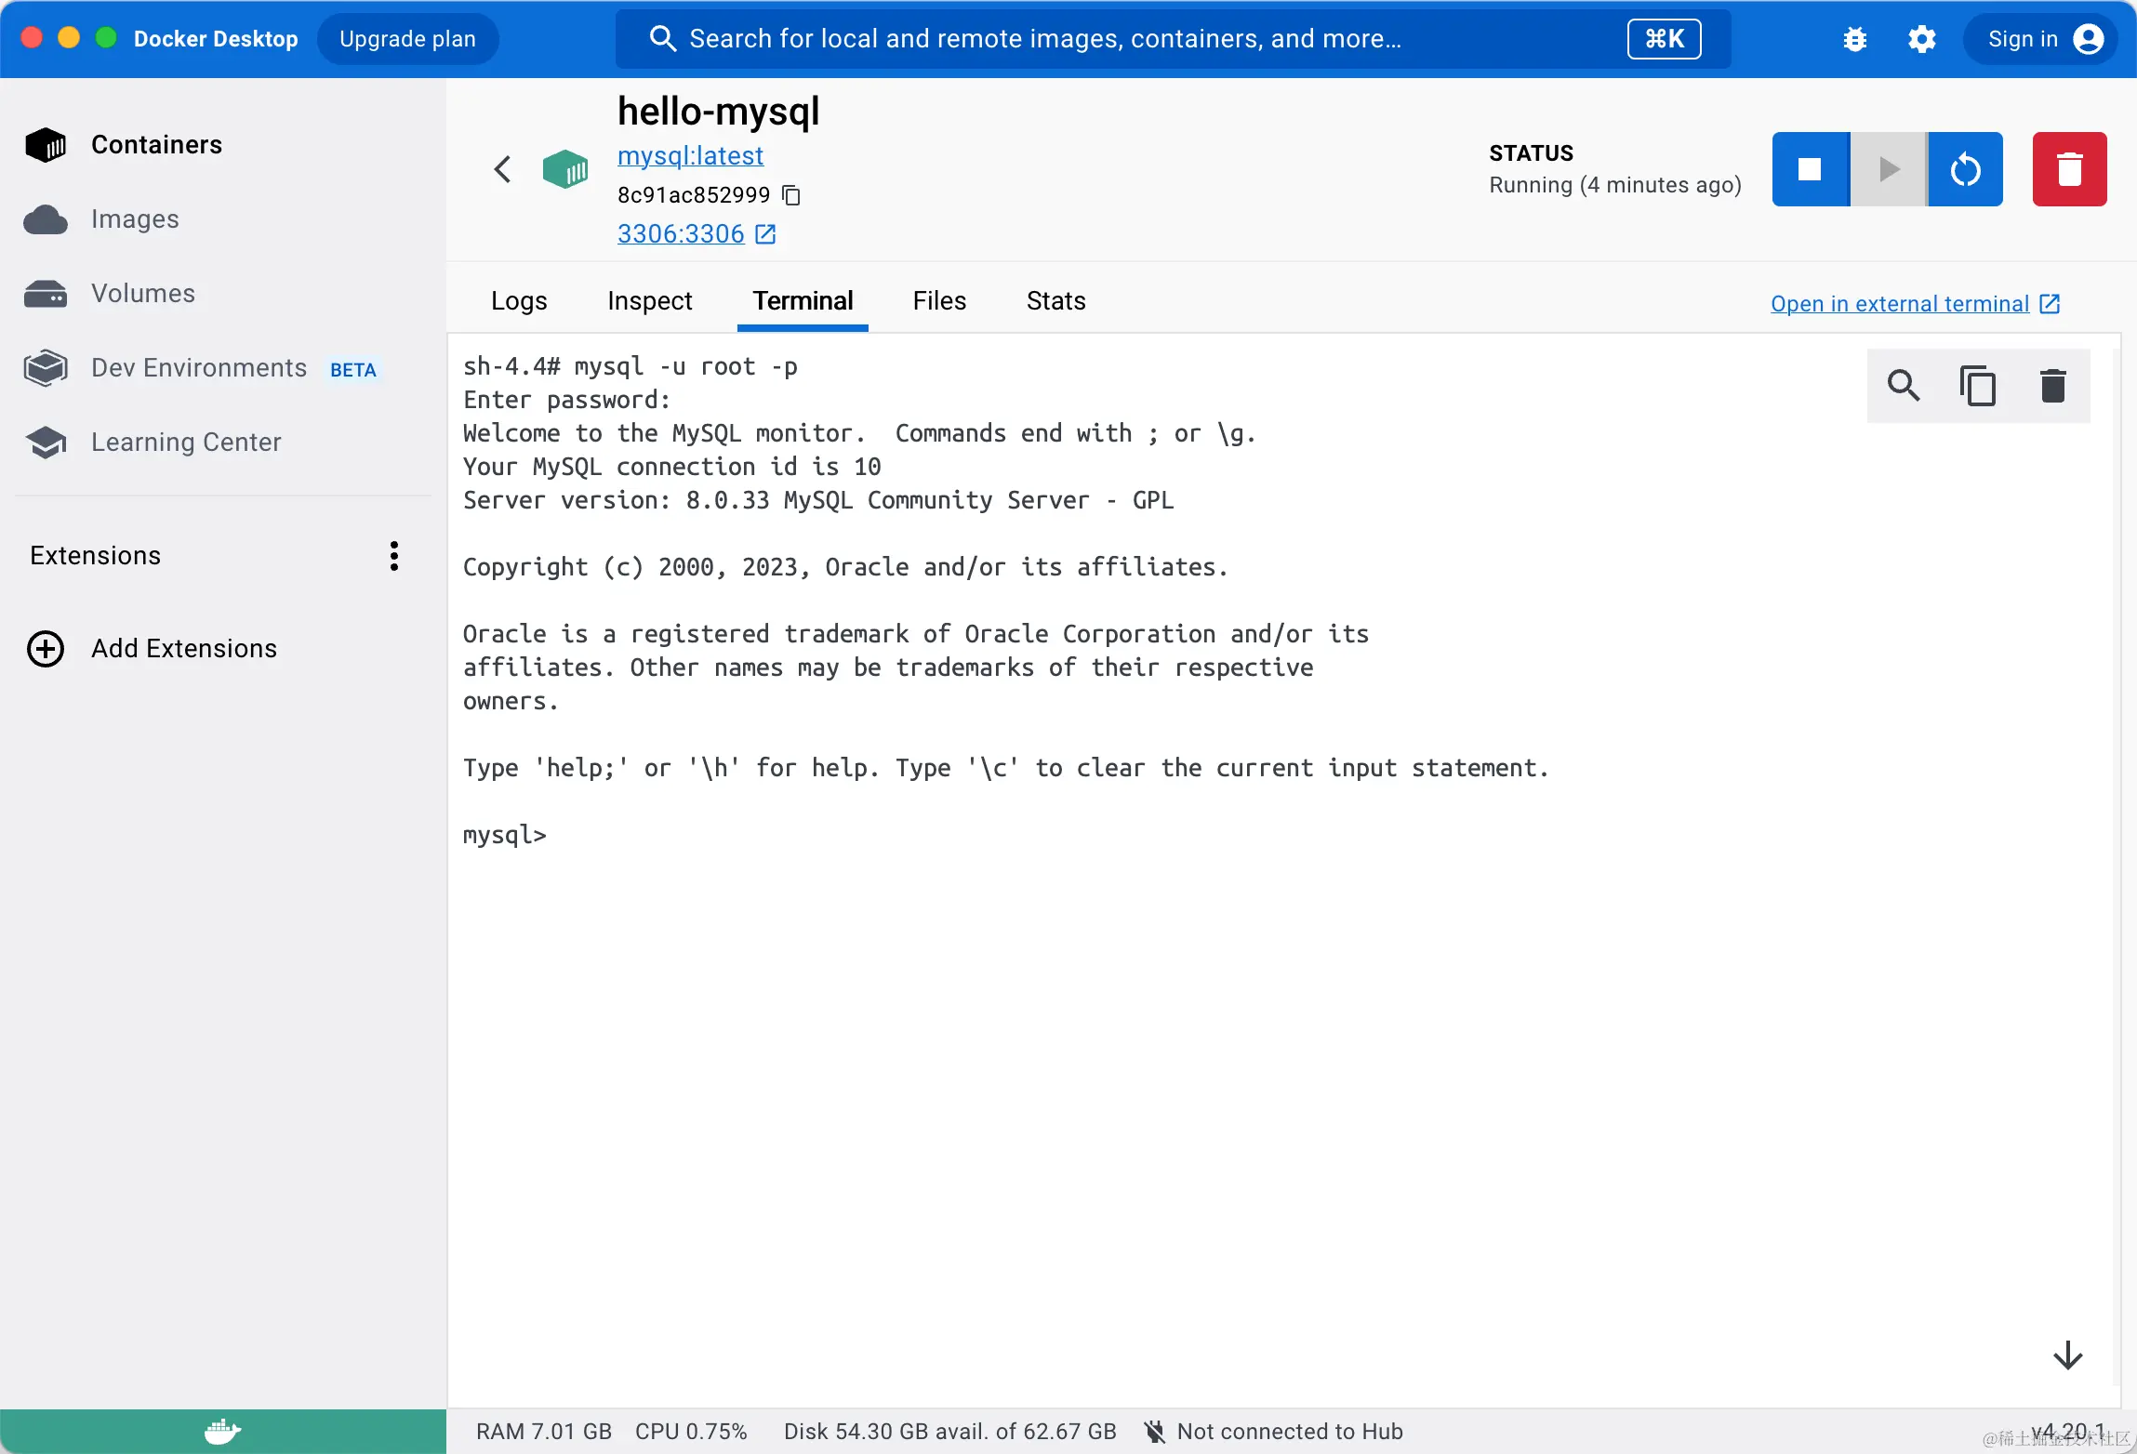Click the external link icon beside 3306:3306
Viewport: 2137px width, 1454px height.
(x=765, y=234)
